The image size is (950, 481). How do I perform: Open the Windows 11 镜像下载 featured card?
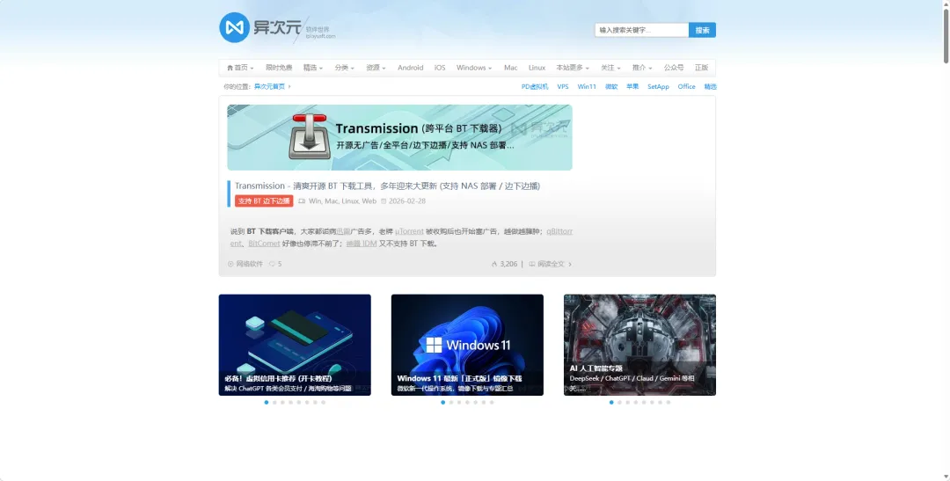click(467, 345)
